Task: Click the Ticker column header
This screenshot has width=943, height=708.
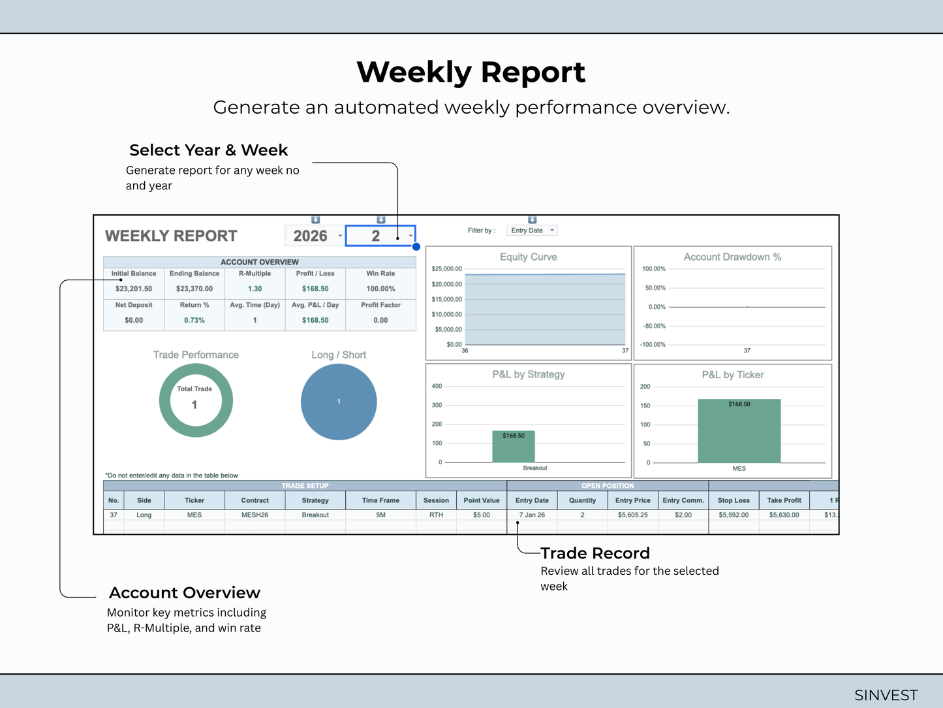Action: (x=194, y=500)
